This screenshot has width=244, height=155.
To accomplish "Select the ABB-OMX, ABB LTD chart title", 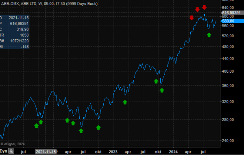I will click(49, 4).
